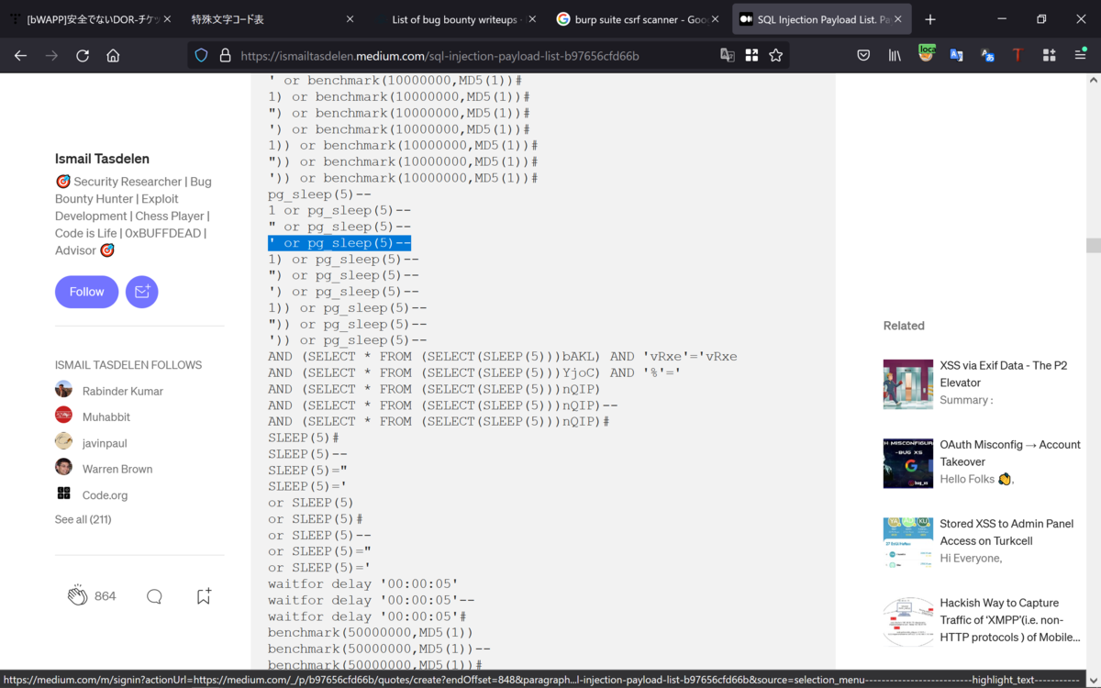Open Muhabbit's profile
This screenshot has width=1101, height=688.
106,416
